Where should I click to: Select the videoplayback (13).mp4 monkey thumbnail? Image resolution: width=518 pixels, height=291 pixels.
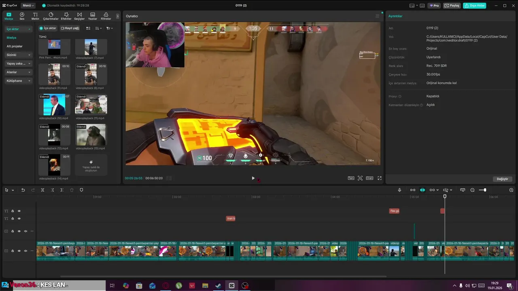[91, 135]
